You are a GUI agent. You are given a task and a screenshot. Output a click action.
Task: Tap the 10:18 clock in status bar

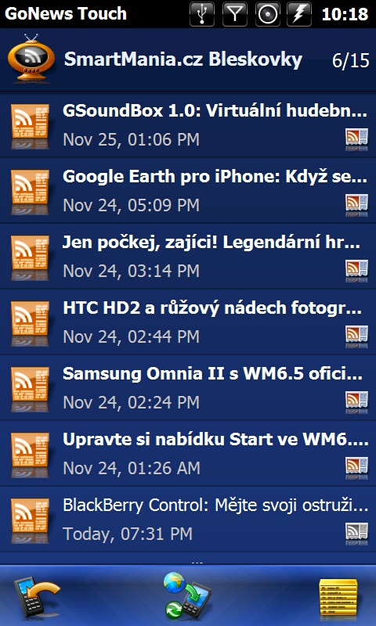(x=345, y=14)
